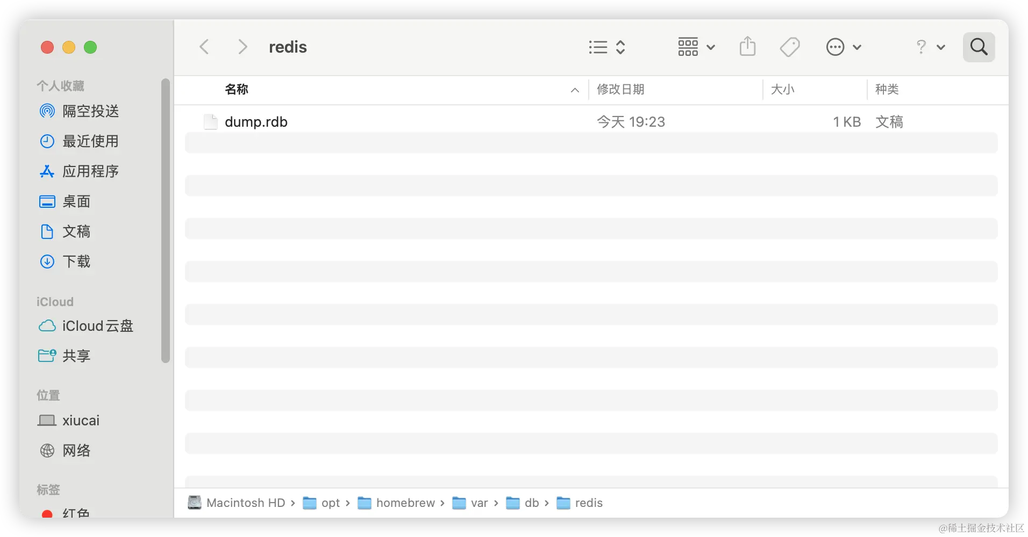This screenshot has height=537, width=1028.
Task: Sort by 修改日期 column header
Action: coord(620,89)
